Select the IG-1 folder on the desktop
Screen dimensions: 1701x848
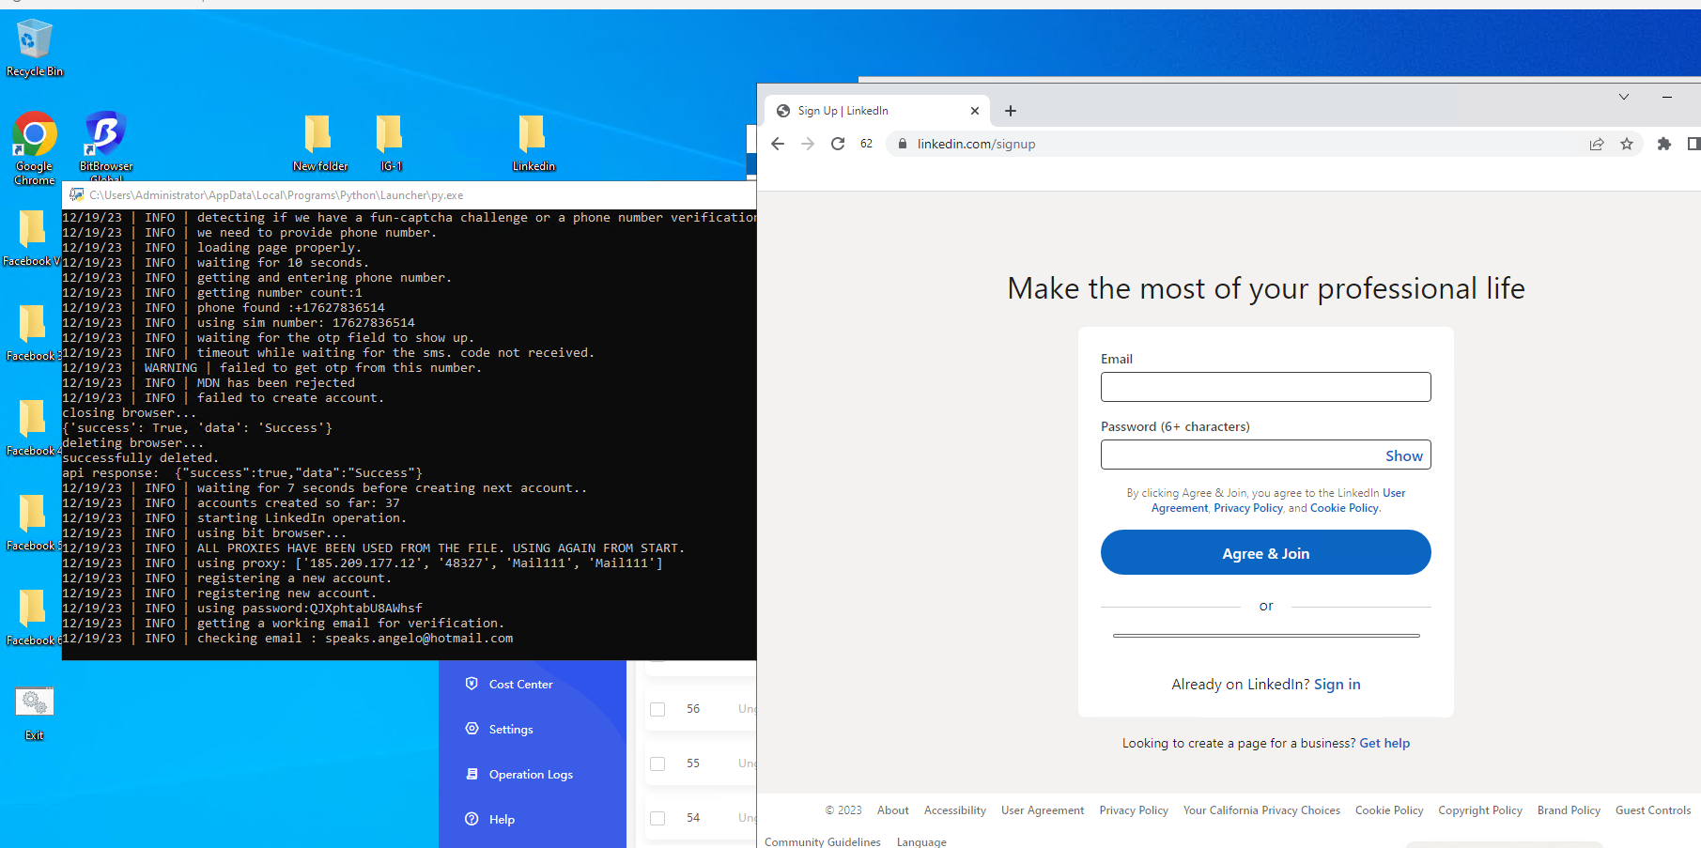[x=390, y=144]
